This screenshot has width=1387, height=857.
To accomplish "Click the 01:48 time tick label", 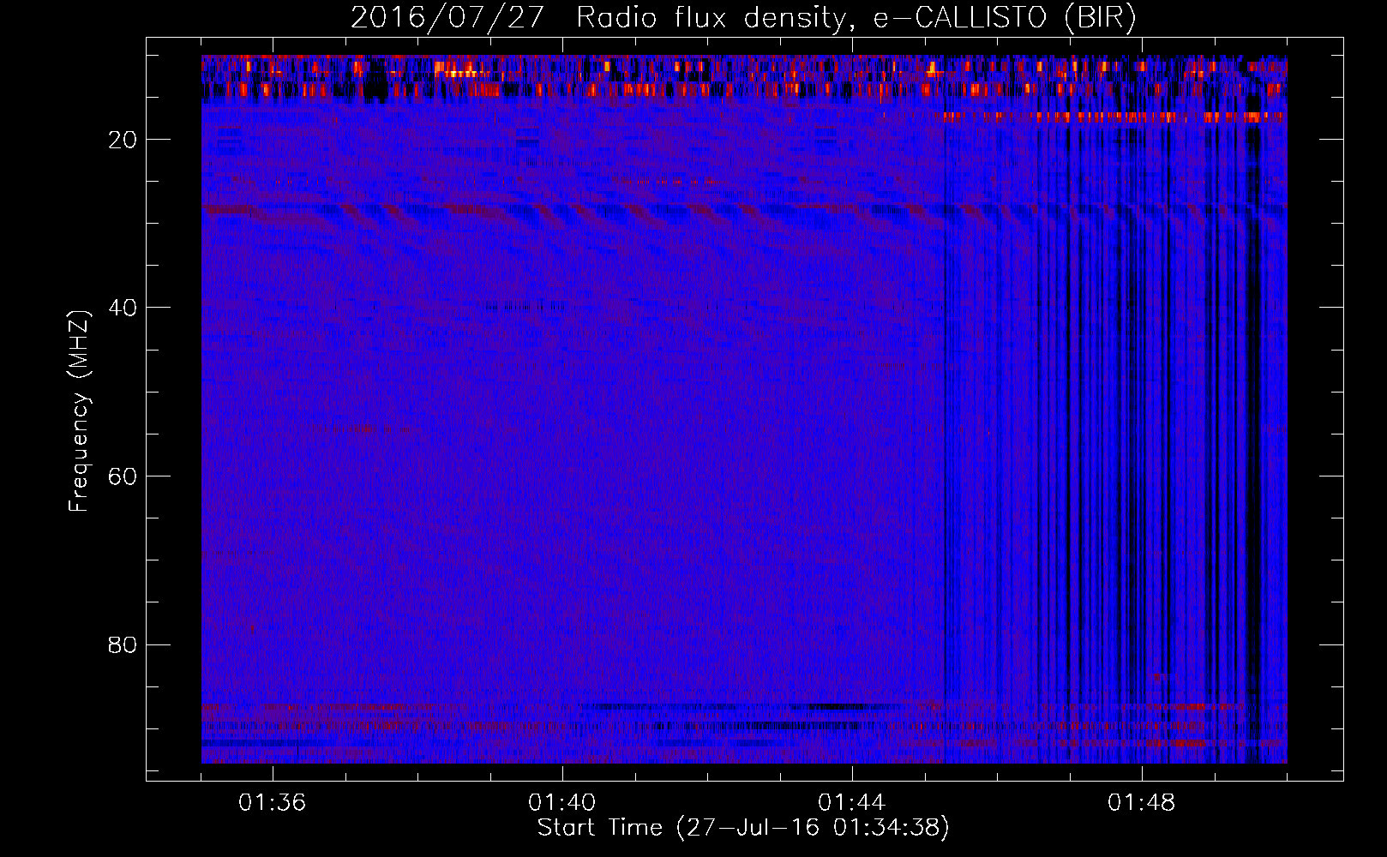I will (x=1142, y=803).
